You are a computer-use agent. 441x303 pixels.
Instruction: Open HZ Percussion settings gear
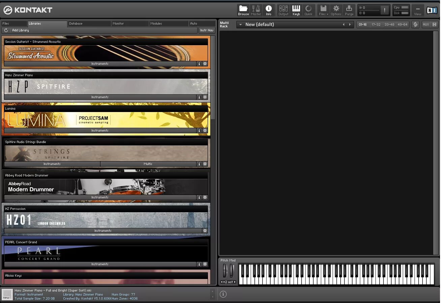pyautogui.click(x=205, y=231)
